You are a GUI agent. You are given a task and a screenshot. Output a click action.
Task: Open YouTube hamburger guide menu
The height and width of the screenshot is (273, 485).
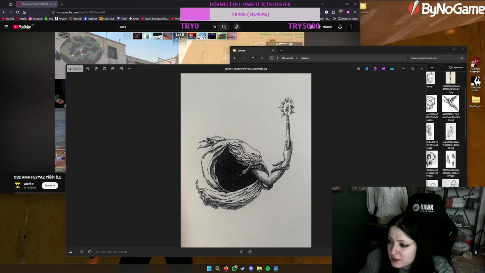tap(6, 27)
